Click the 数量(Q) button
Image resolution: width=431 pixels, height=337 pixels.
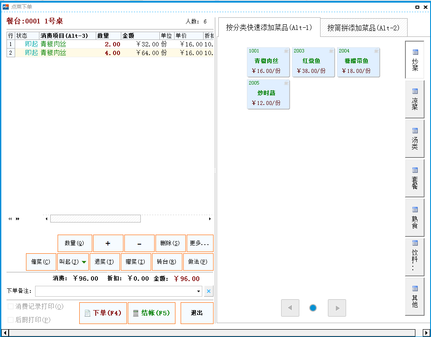click(x=75, y=243)
